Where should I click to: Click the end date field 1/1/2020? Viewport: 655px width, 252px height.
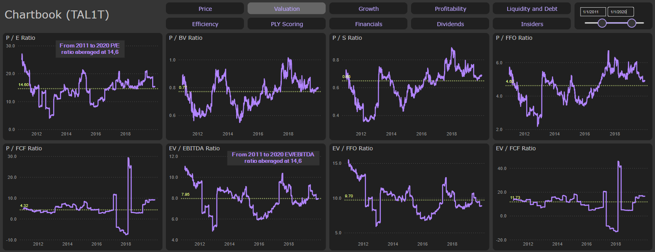point(620,12)
